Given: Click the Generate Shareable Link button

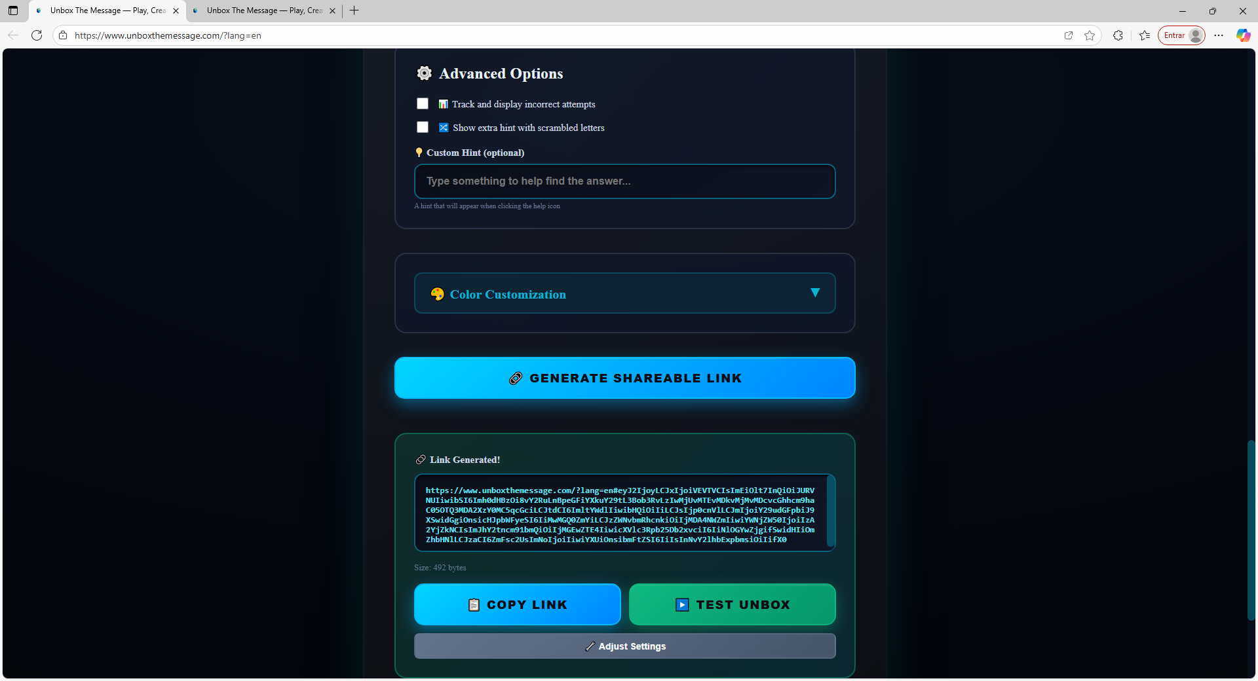Looking at the screenshot, I should pos(624,378).
